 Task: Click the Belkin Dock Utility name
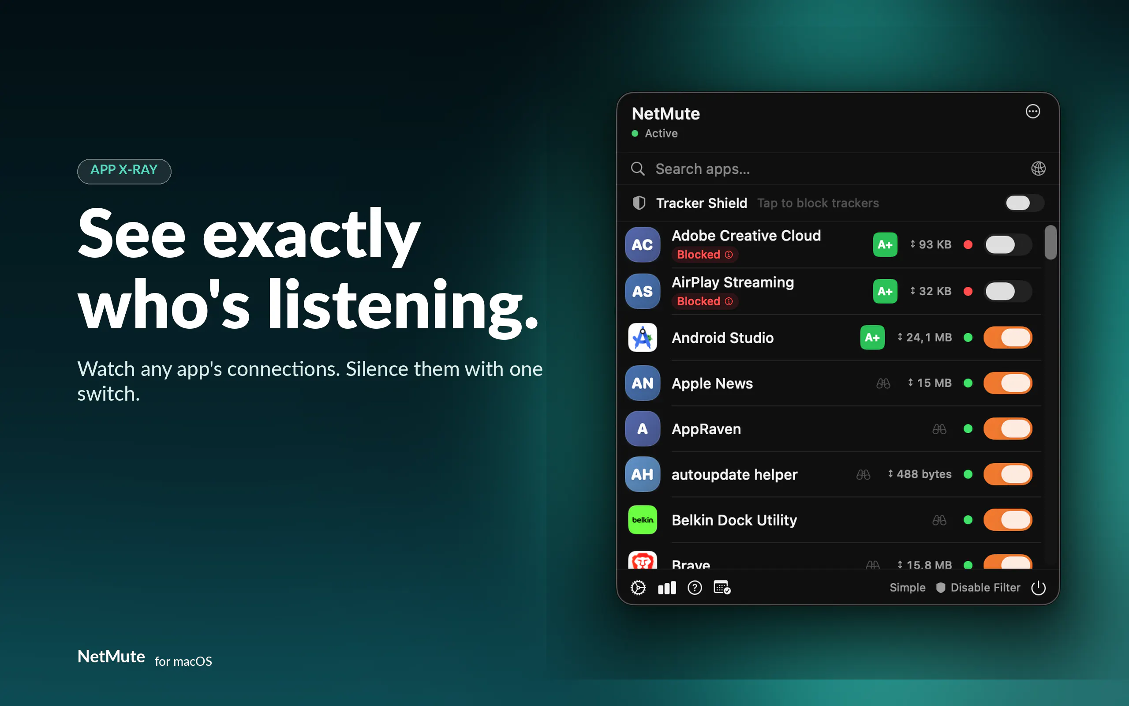point(734,520)
